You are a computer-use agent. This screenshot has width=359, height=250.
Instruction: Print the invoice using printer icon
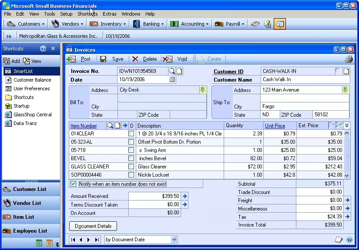[349, 59]
